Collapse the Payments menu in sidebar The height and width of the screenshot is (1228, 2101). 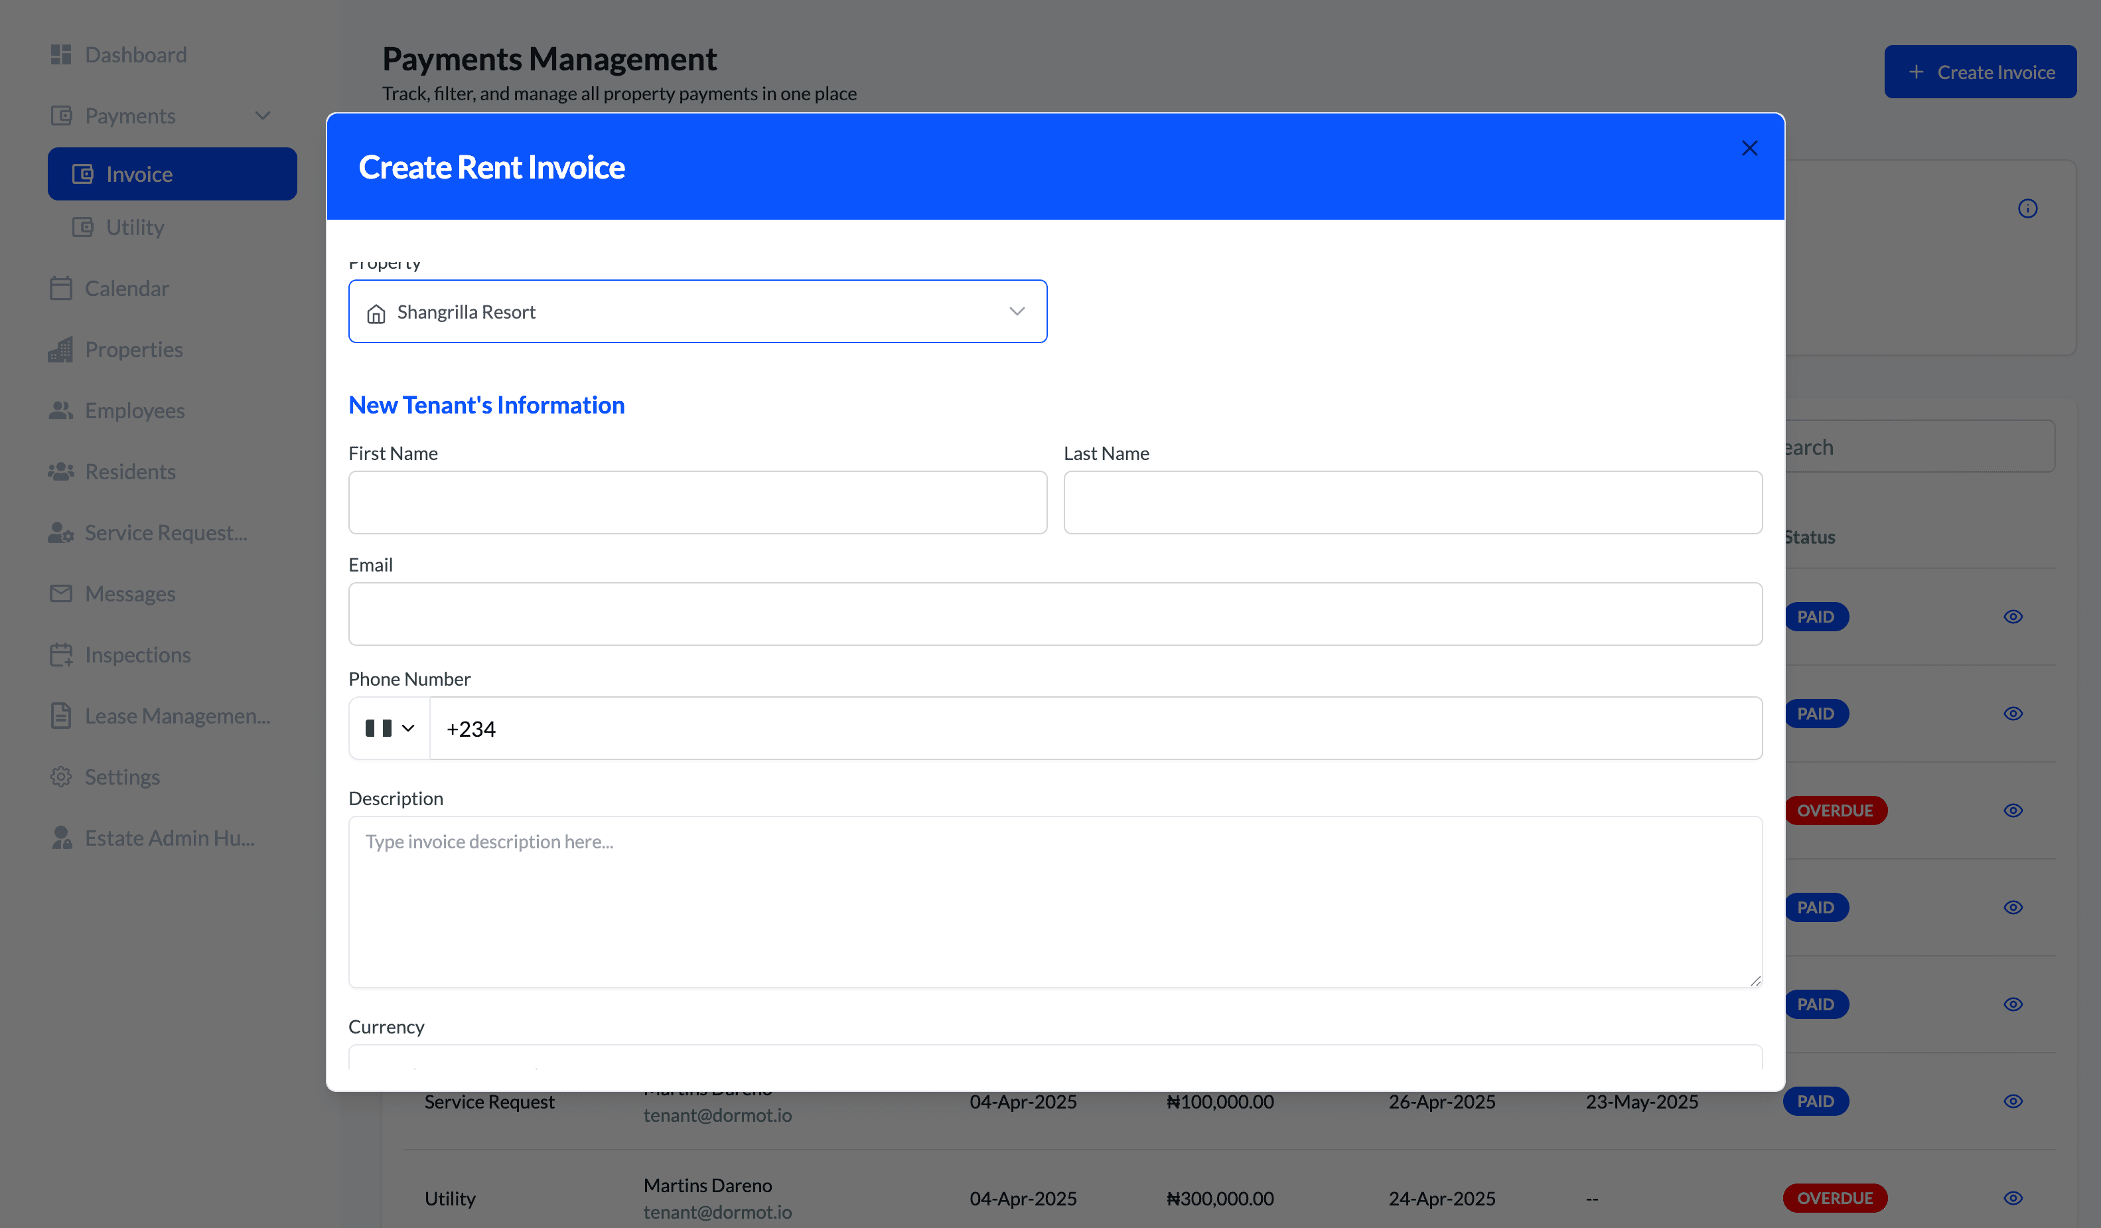(x=261, y=115)
